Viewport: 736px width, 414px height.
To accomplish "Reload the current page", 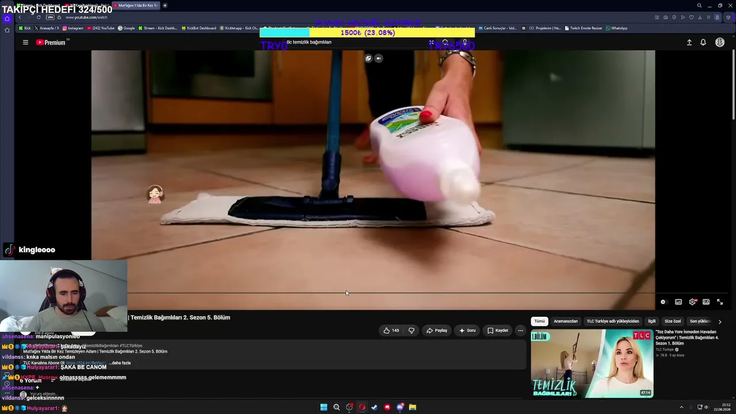I will [x=39, y=17].
